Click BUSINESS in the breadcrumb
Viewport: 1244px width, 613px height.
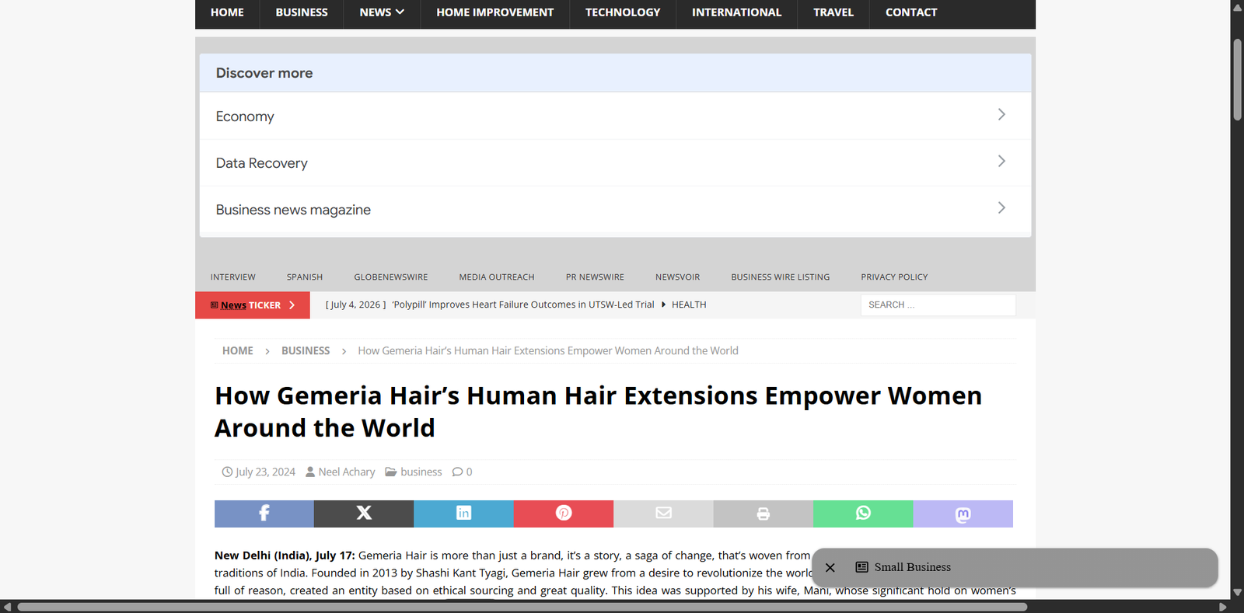[x=306, y=350]
